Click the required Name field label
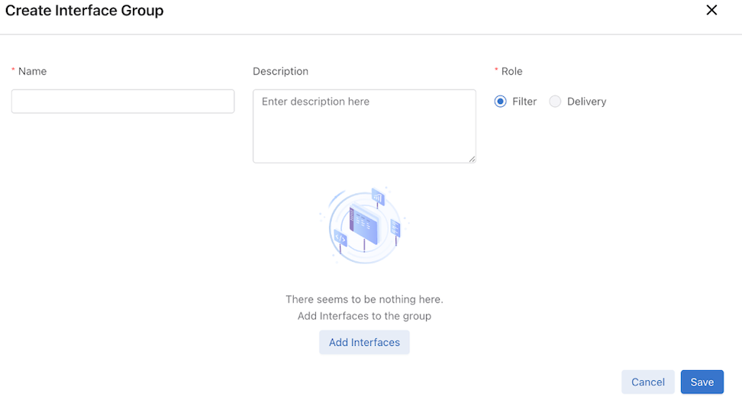 pos(32,71)
